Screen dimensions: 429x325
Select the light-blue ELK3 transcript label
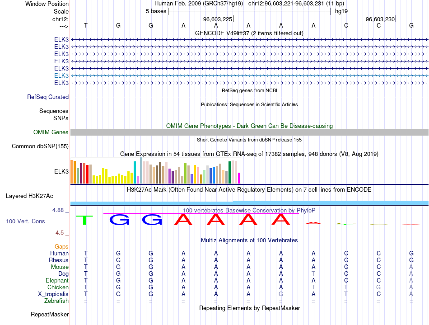tap(61, 75)
